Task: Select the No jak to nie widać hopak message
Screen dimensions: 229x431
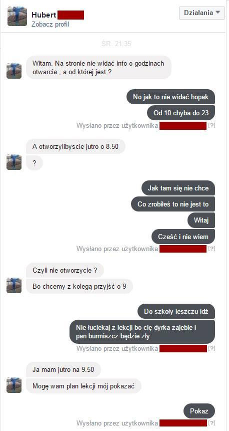Action: tap(170, 97)
